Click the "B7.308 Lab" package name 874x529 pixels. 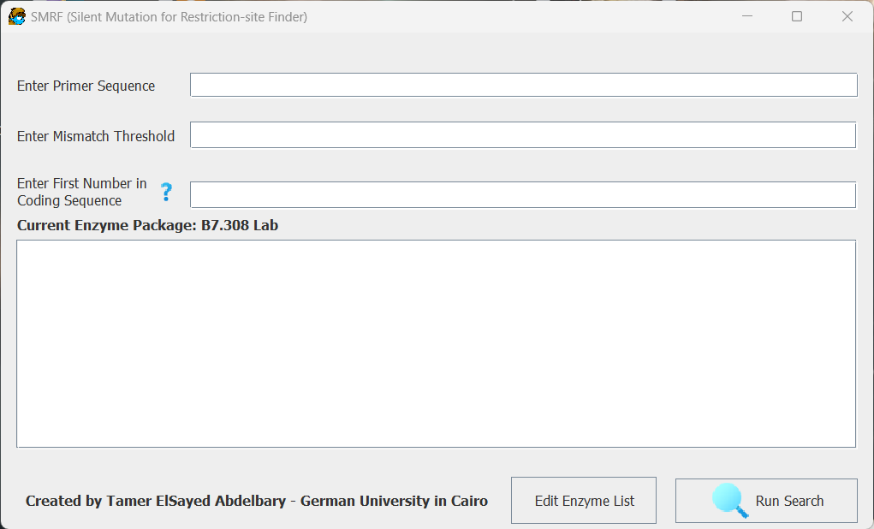tap(240, 226)
